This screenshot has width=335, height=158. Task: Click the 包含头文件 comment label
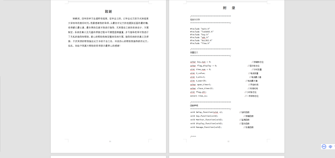click(x=195, y=19)
